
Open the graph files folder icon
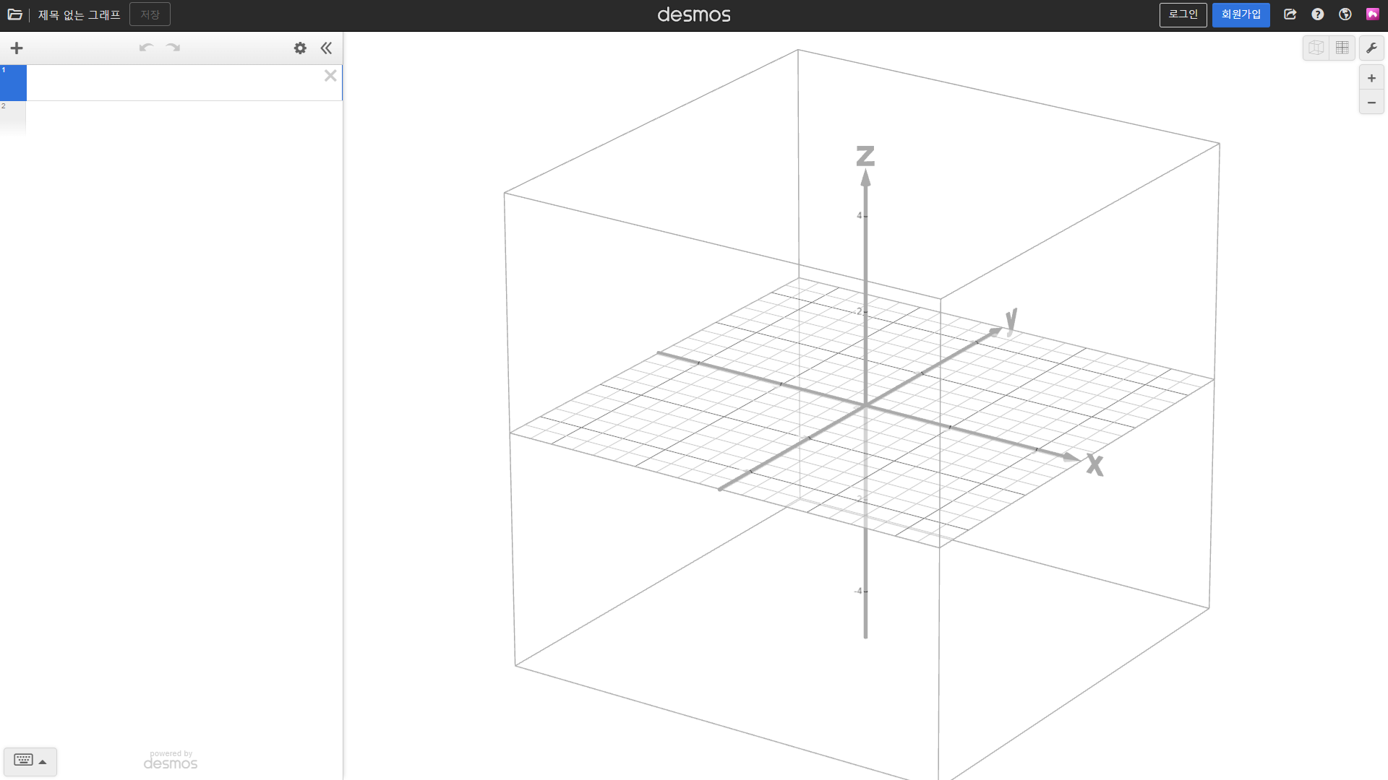14,14
